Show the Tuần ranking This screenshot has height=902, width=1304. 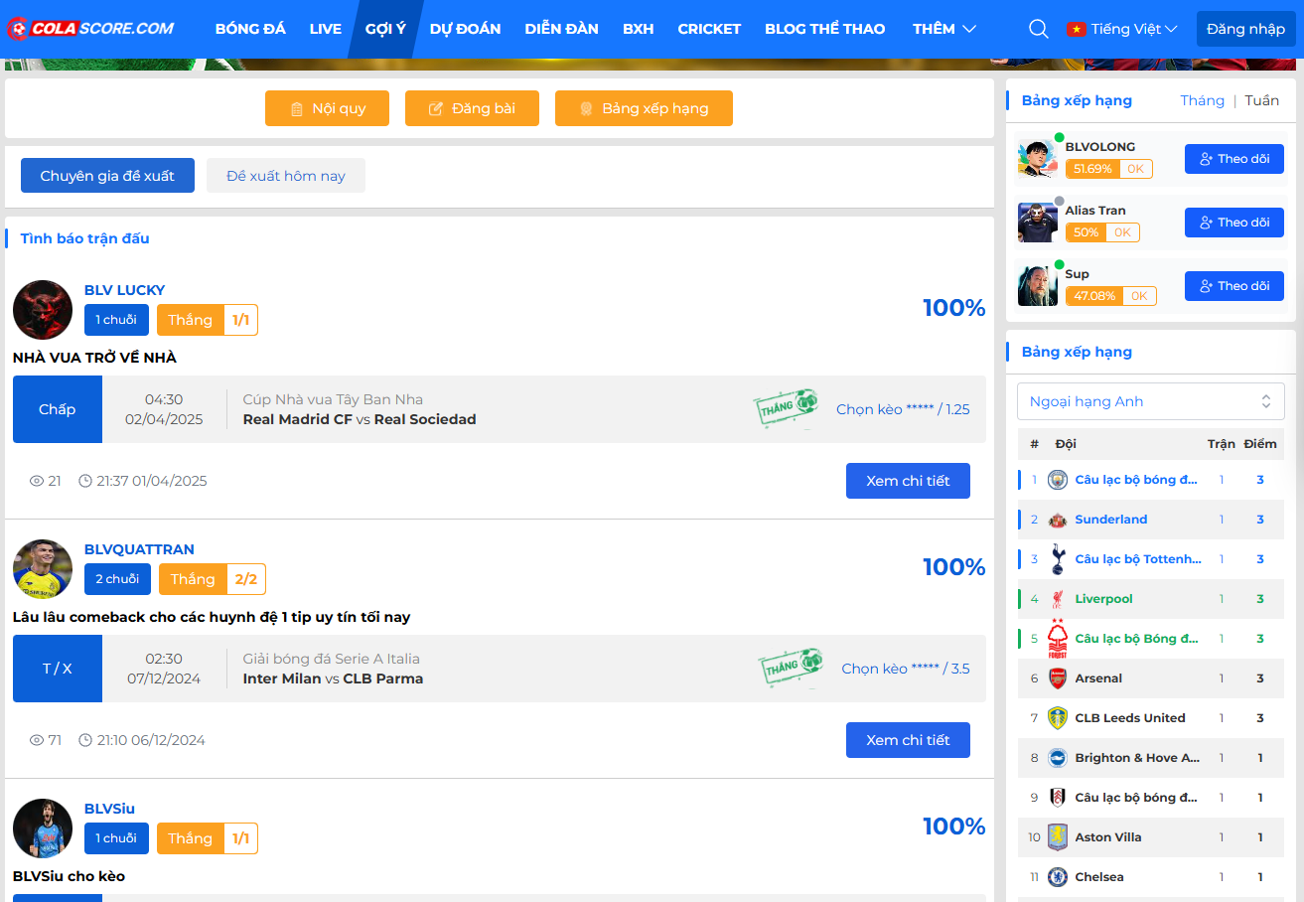point(1262,100)
